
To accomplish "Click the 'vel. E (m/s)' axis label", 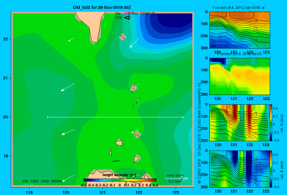I will [x=282, y=170].
